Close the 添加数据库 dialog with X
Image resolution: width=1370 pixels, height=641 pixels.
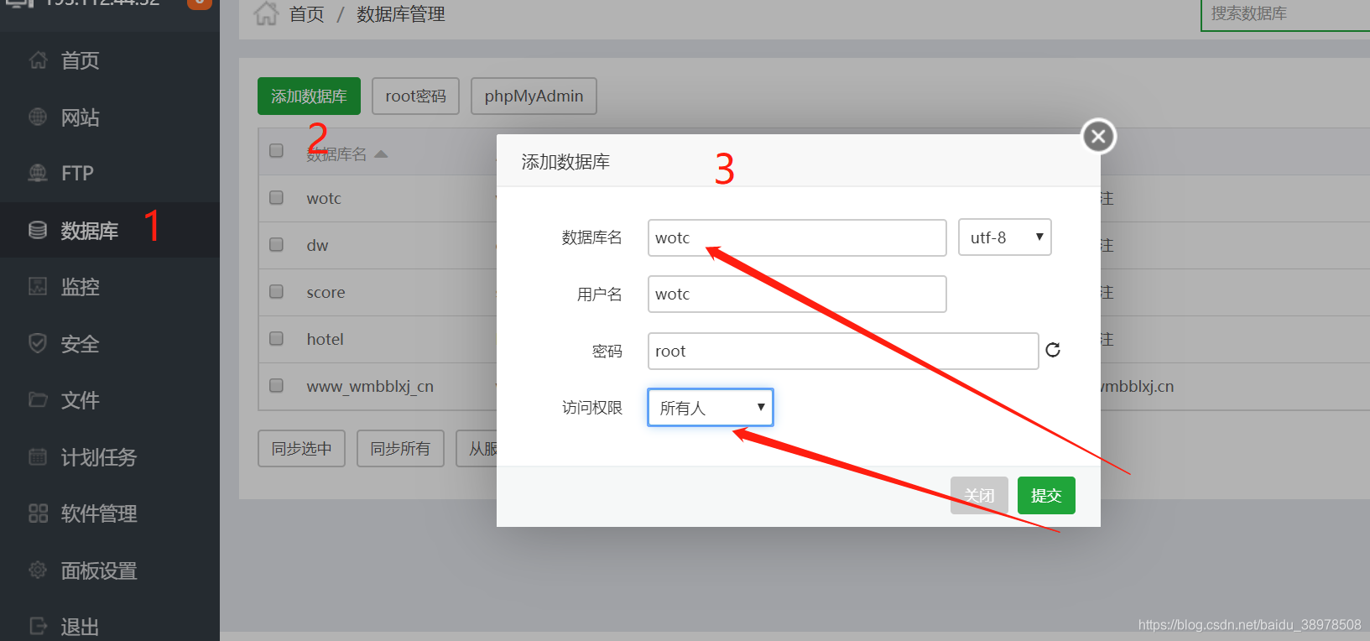coord(1098,136)
